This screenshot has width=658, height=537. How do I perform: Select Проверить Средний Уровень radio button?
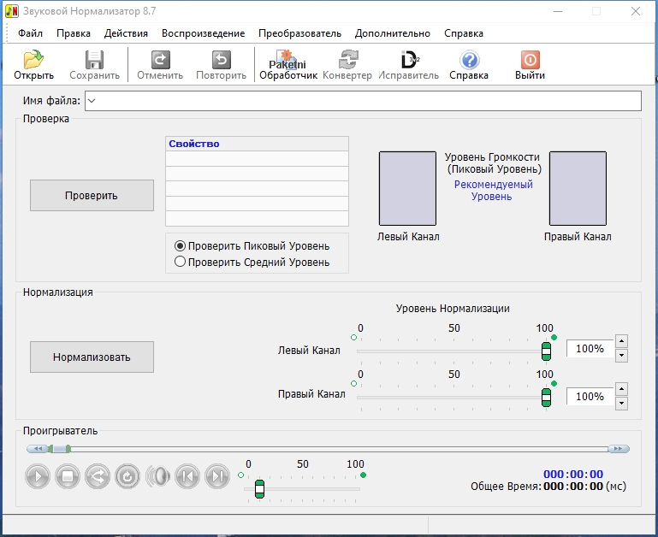[x=180, y=263]
